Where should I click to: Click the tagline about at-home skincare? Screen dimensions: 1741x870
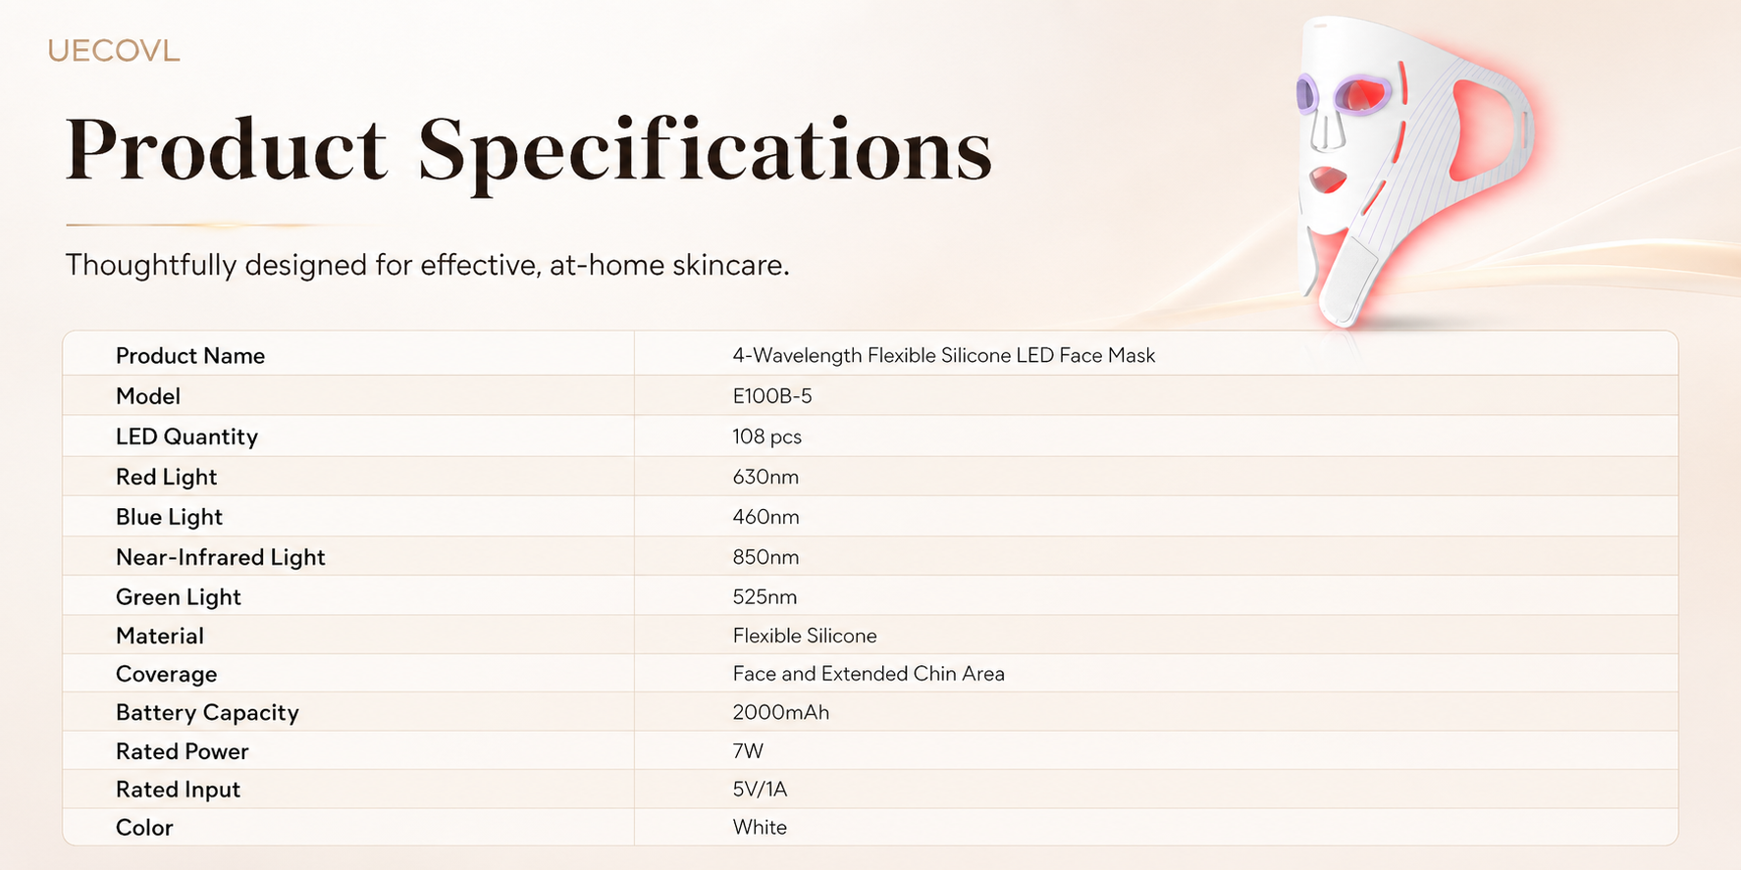[x=427, y=265]
